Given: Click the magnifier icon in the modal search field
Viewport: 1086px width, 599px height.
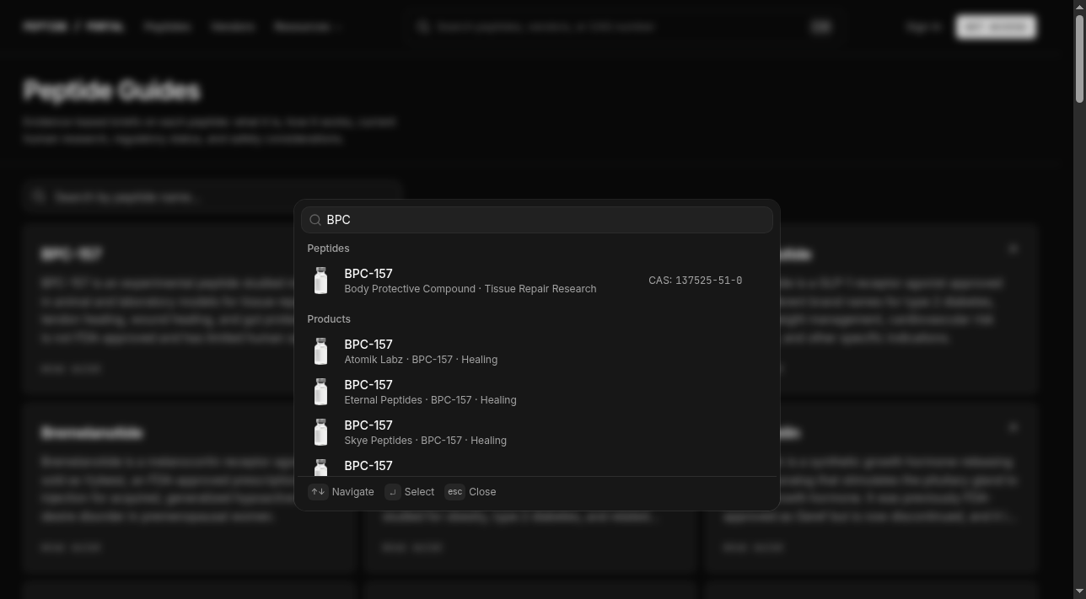Looking at the screenshot, I should 315,220.
